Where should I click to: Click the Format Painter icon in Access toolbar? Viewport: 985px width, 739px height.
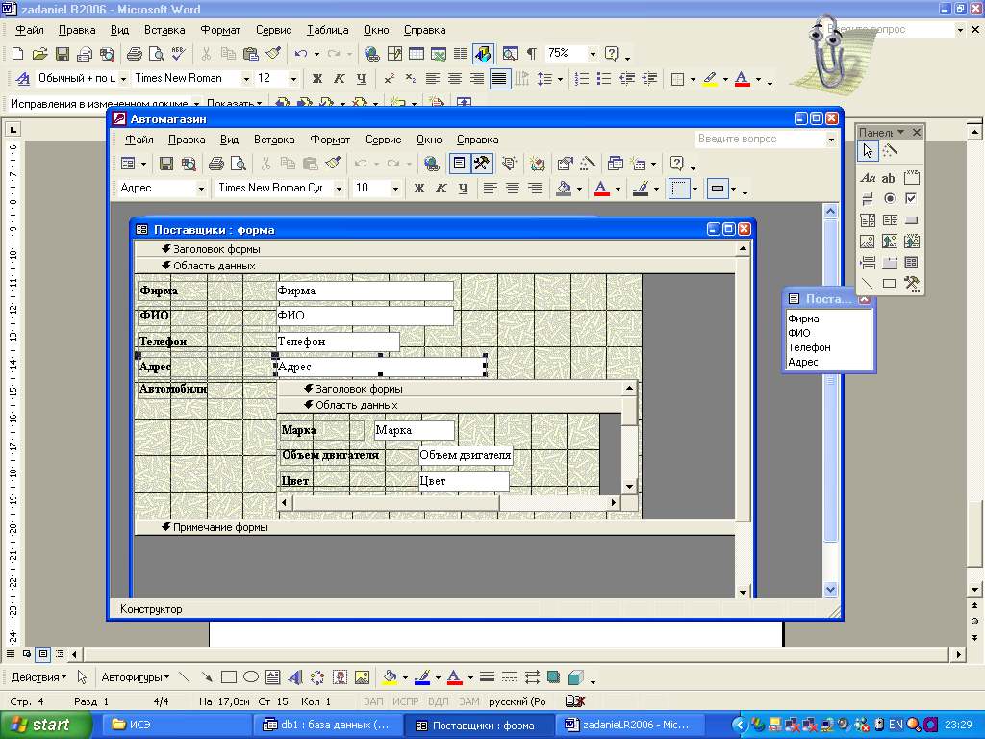[x=333, y=164]
